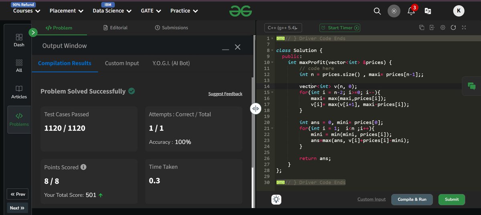Click the green sidebar expand arrow

[33, 32]
